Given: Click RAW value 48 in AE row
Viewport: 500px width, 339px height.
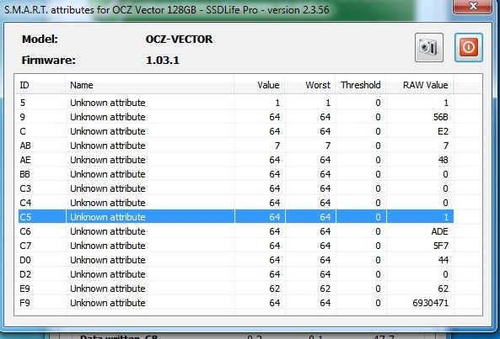Looking at the screenshot, I should [443, 160].
